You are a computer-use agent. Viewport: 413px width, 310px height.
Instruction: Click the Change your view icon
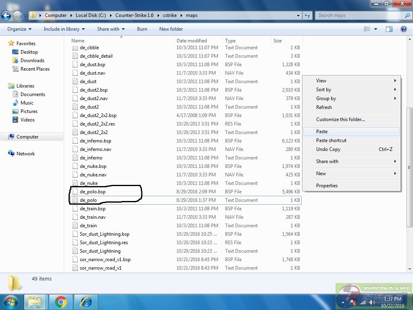(x=367, y=29)
